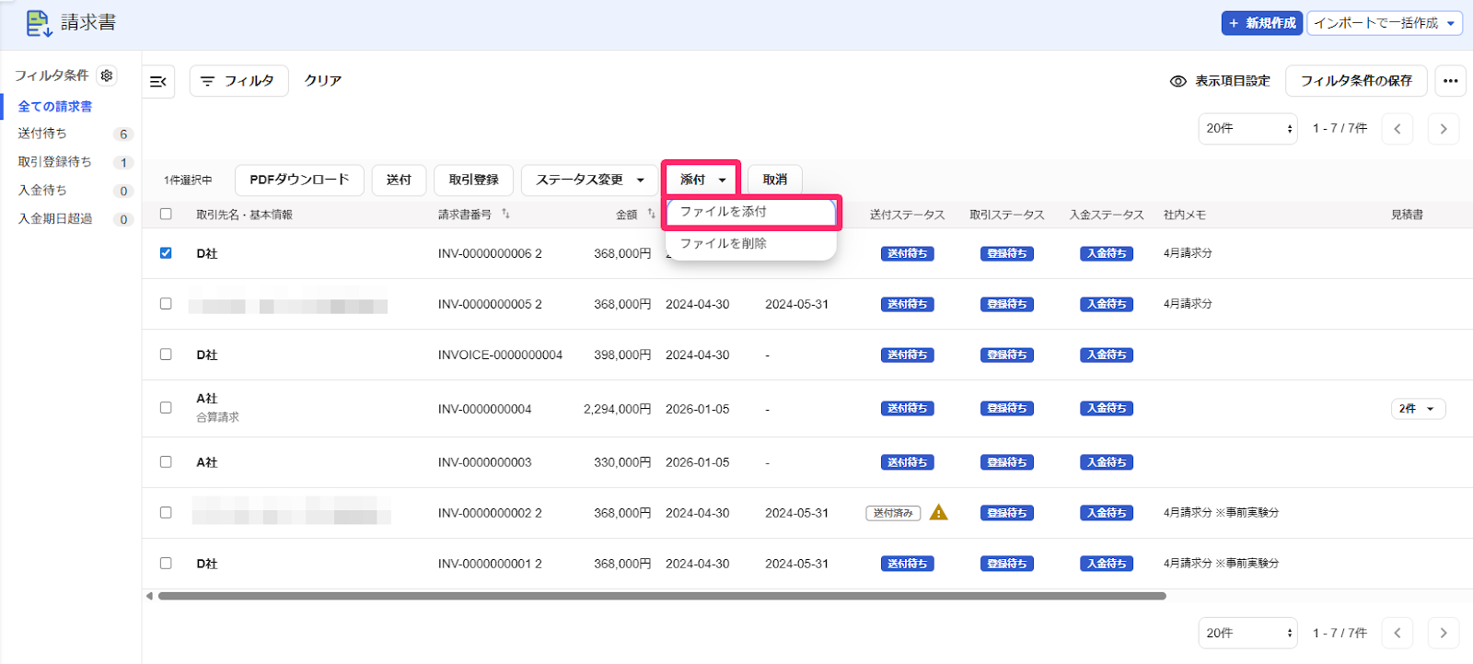
Task: Select the 入金期日超過 filter
Action: [x=55, y=219]
